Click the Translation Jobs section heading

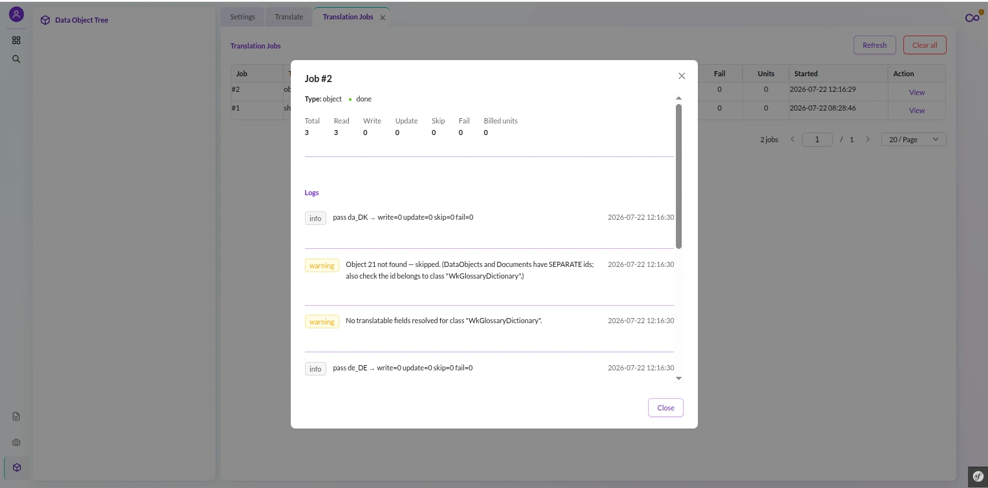pyautogui.click(x=255, y=46)
